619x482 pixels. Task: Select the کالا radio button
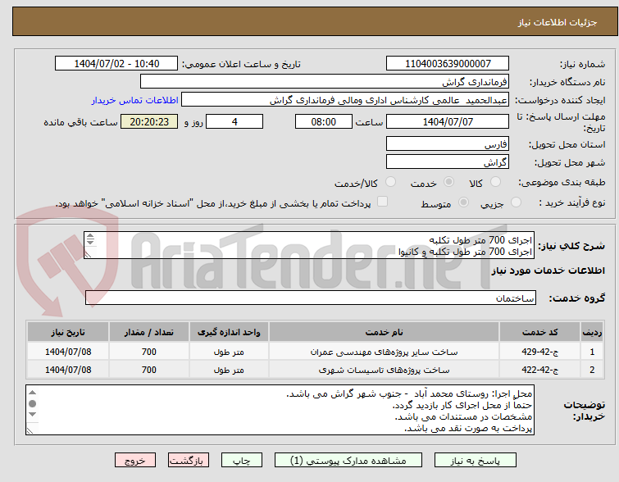click(x=495, y=182)
